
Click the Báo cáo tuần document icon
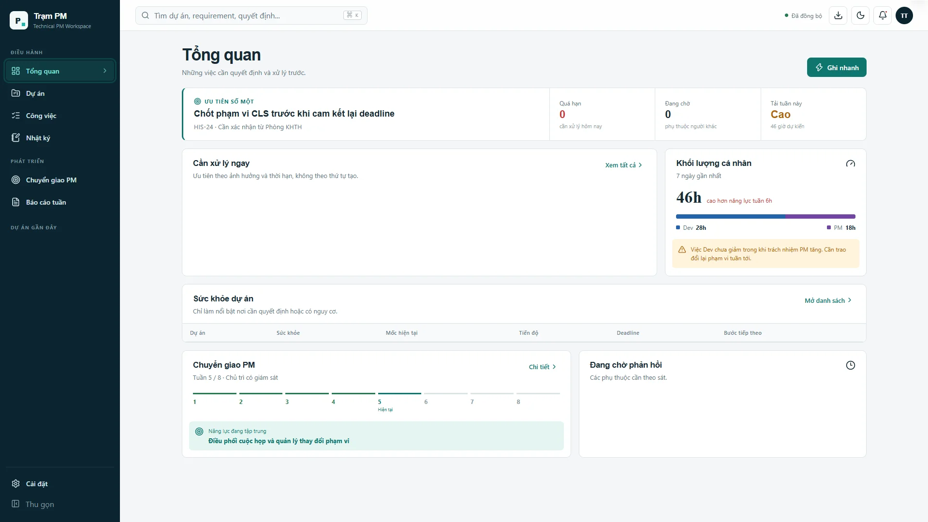click(x=16, y=202)
